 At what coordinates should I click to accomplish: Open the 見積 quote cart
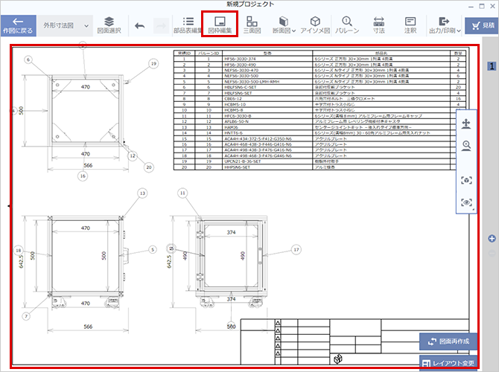point(482,25)
